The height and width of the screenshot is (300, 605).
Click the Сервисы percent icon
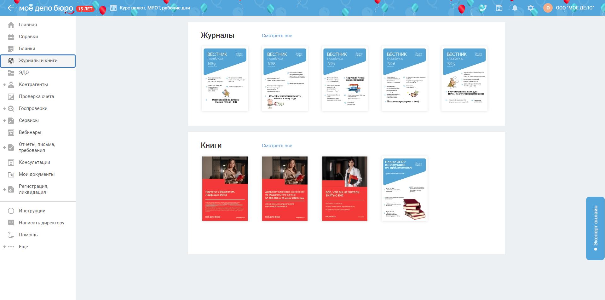click(x=11, y=120)
